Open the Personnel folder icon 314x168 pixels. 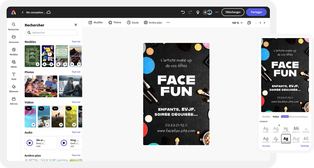[14, 38]
